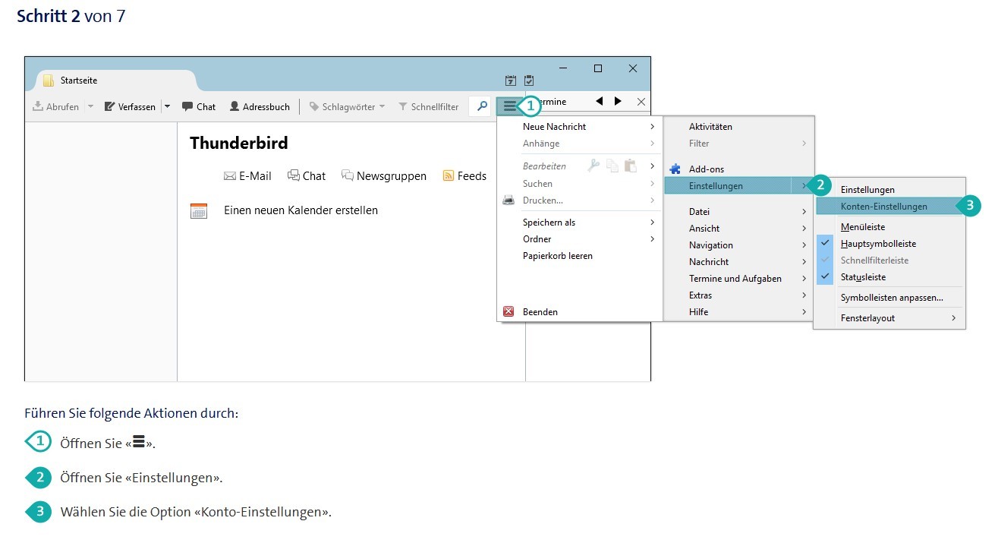Click the Adressbuch toolbar button
998x543 pixels.
tap(260, 107)
